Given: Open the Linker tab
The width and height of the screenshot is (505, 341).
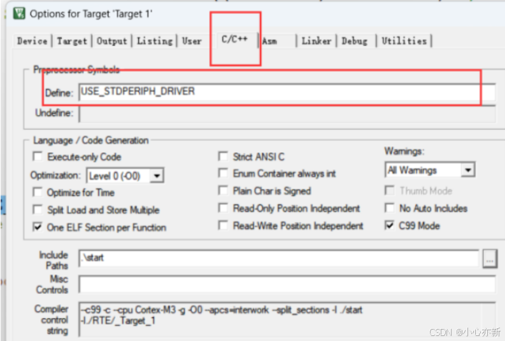Looking at the screenshot, I should click(317, 41).
